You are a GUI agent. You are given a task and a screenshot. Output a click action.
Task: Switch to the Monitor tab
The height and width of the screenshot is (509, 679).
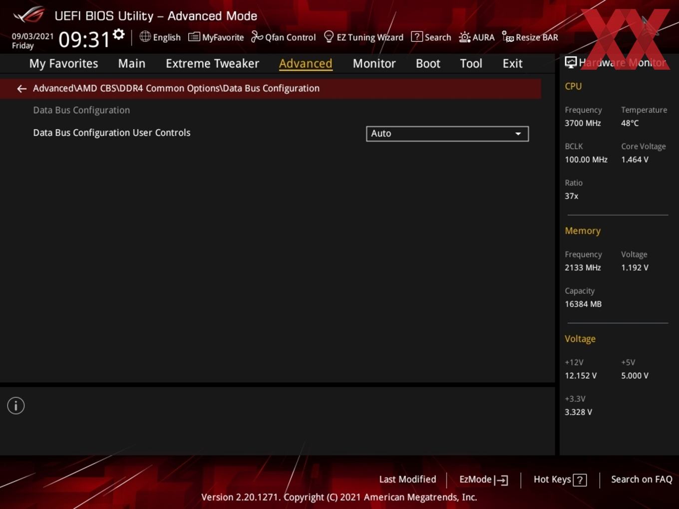point(374,63)
